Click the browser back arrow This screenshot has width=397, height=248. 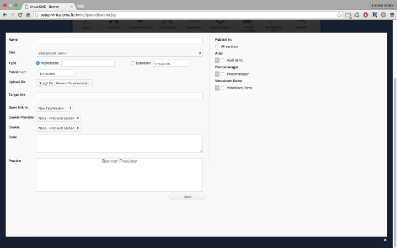pyautogui.click(x=5, y=14)
